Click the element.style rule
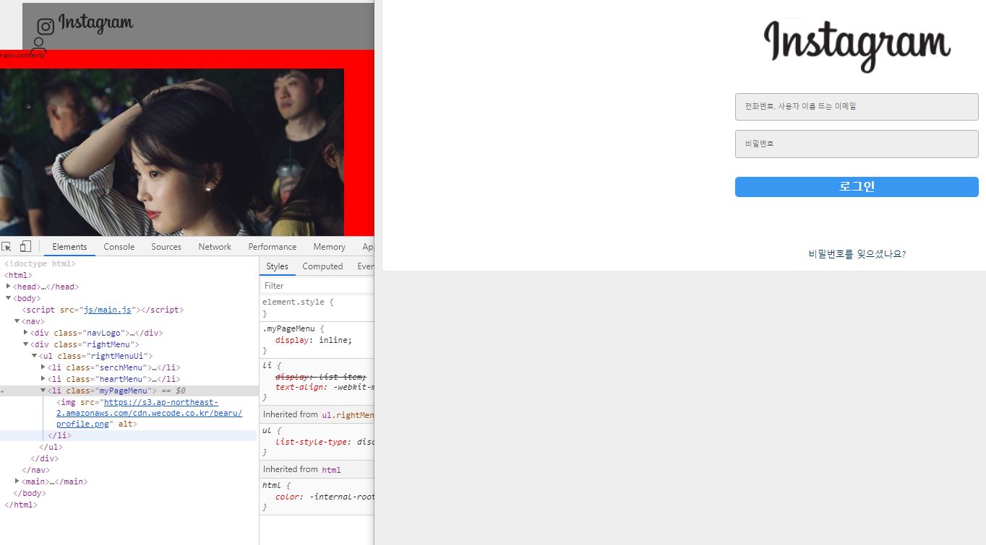The image size is (986, 545). point(298,302)
